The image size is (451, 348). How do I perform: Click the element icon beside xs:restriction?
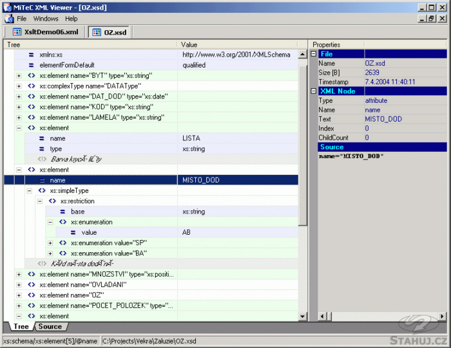click(x=52, y=201)
